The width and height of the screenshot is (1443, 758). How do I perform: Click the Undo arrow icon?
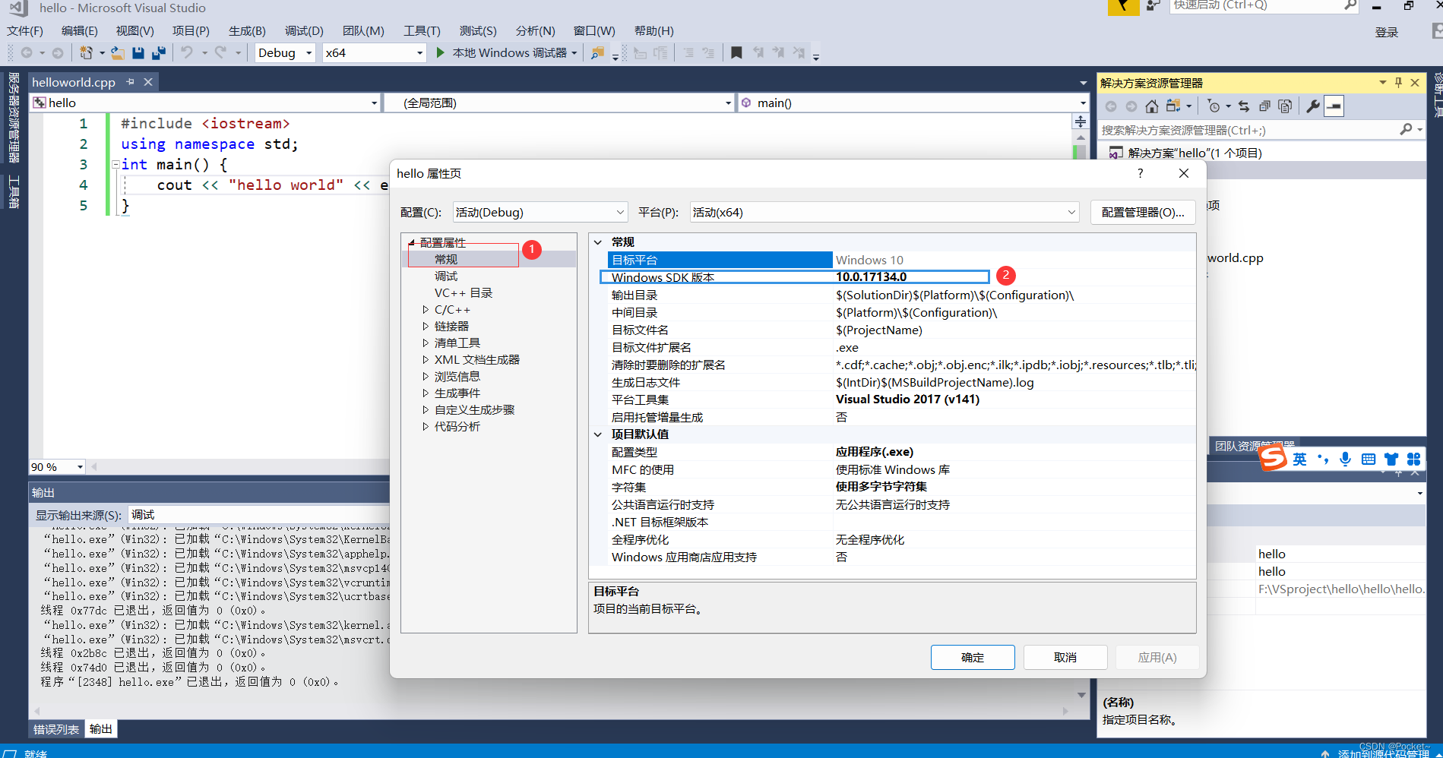click(x=187, y=52)
